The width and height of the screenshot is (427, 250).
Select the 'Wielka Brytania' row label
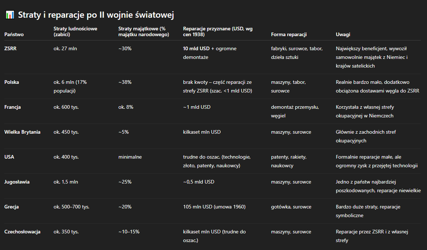[x=22, y=132]
